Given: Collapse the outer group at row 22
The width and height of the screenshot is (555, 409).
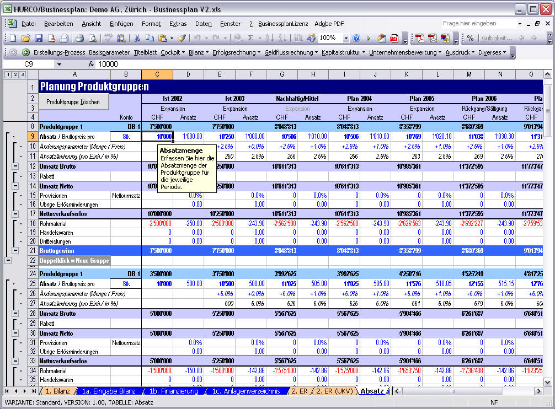Looking at the screenshot, I should [x=8, y=260].
